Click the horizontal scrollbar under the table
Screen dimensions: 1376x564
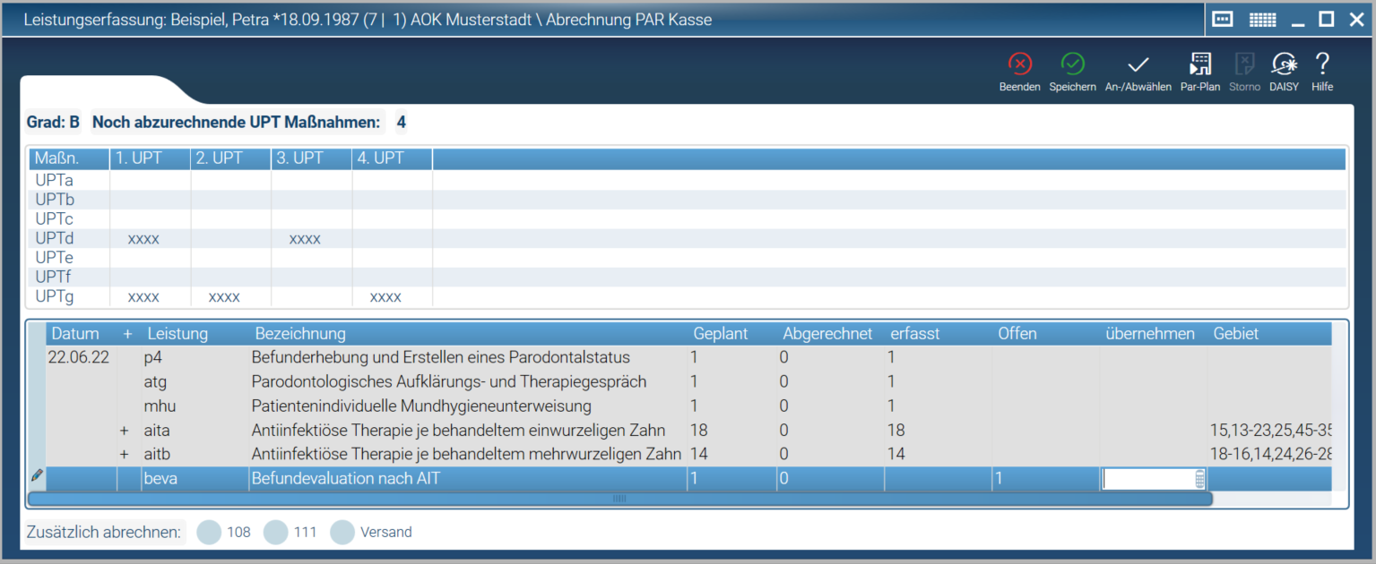click(x=619, y=499)
